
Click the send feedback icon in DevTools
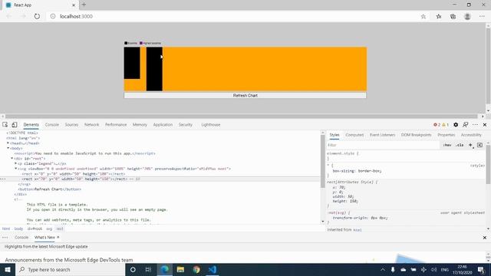pos(466,124)
